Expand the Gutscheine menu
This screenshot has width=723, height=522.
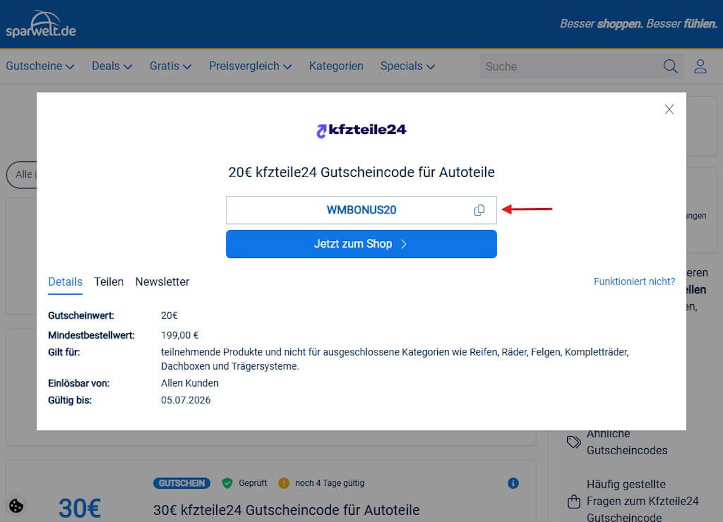coord(40,66)
